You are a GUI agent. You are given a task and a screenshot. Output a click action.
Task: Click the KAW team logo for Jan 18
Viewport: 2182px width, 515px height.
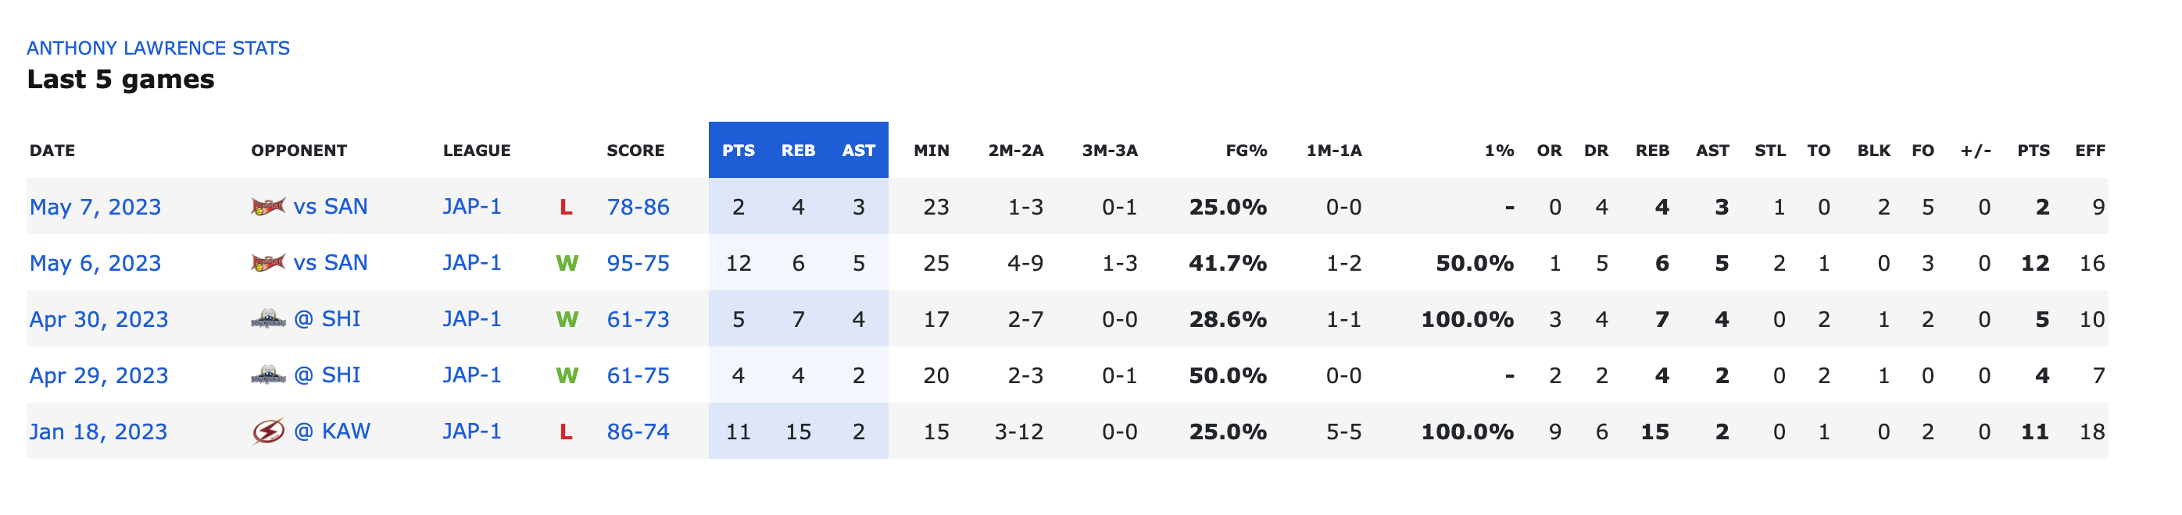(x=269, y=432)
